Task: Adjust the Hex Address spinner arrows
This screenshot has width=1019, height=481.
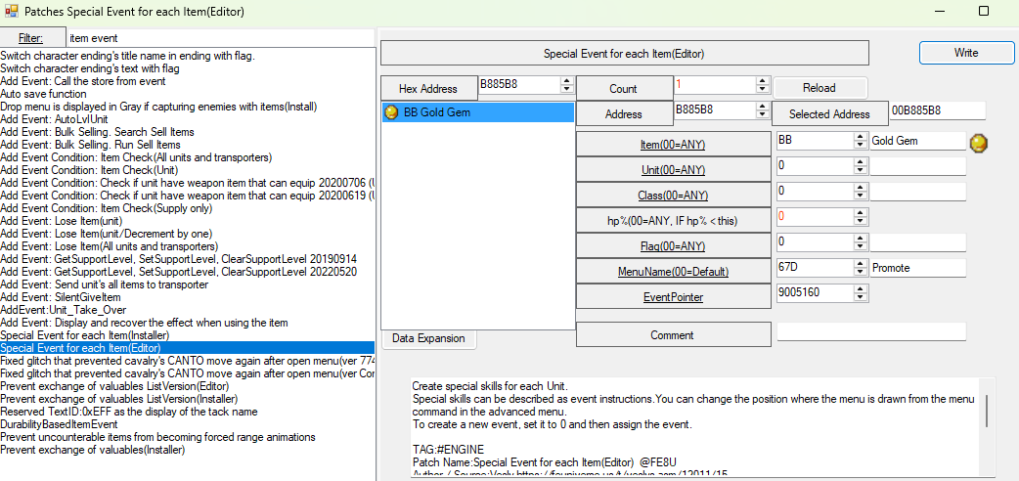Action: coord(565,85)
